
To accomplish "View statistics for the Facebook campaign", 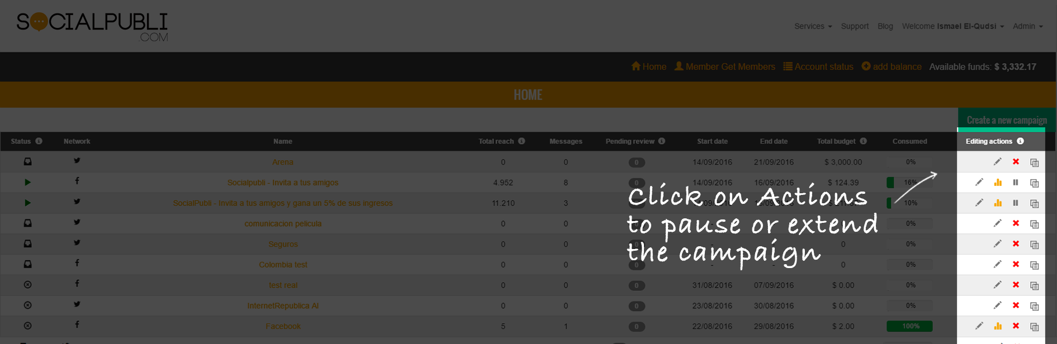I will 998,326.
